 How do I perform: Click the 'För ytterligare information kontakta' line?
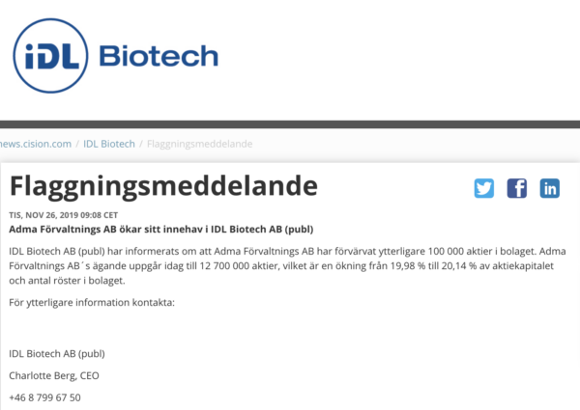pyautogui.click(x=92, y=303)
